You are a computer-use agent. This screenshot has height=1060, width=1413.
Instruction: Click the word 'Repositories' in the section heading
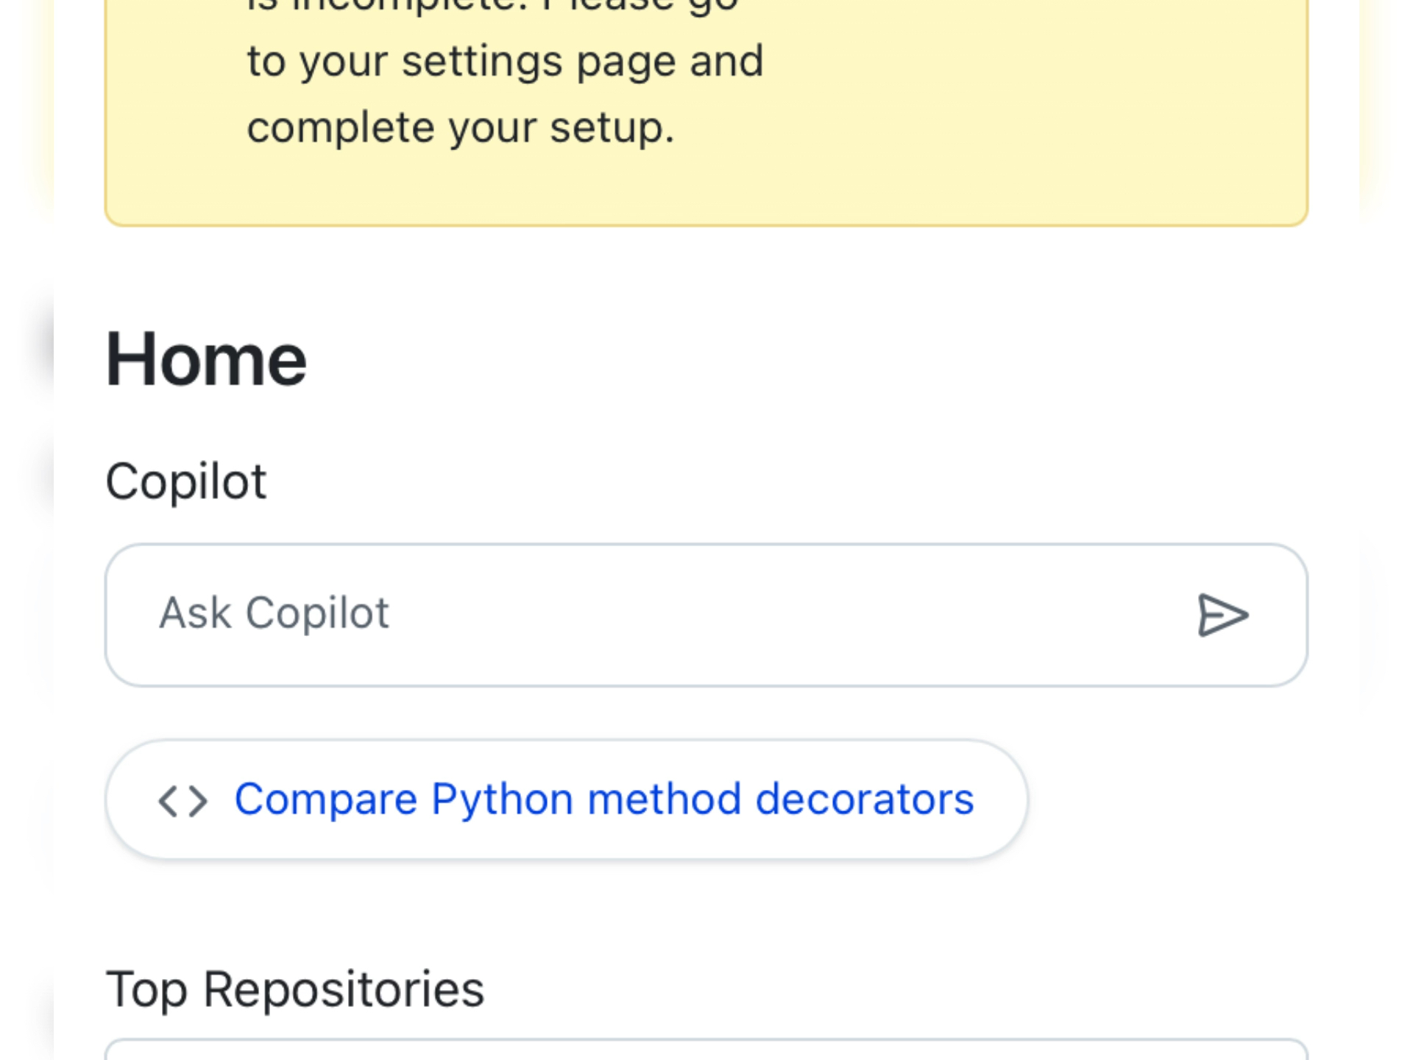344,990
